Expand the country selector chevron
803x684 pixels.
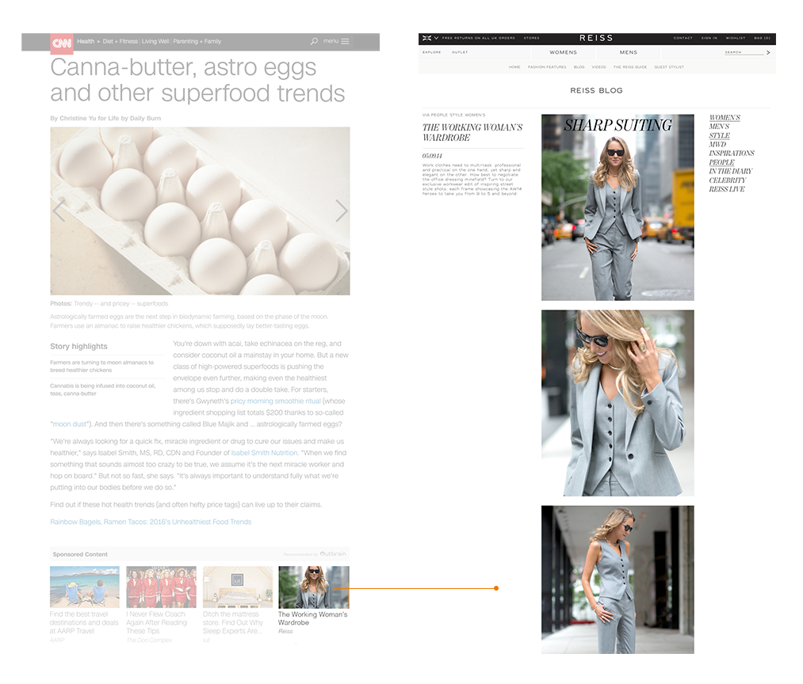435,38
